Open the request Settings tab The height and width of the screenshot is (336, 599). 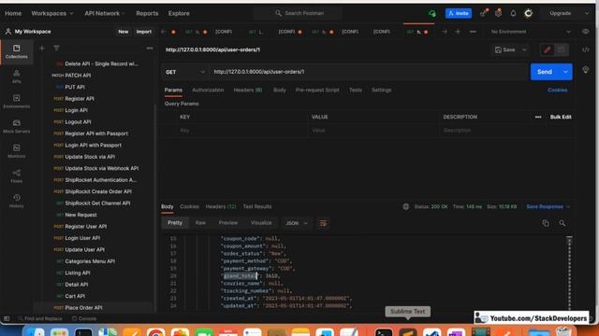(381, 91)
